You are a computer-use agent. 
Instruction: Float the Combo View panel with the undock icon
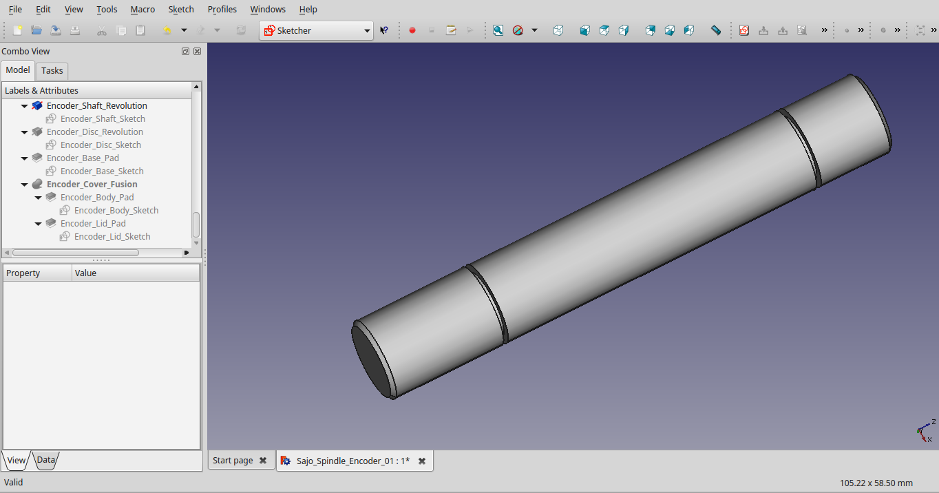(x=186, y=52)
